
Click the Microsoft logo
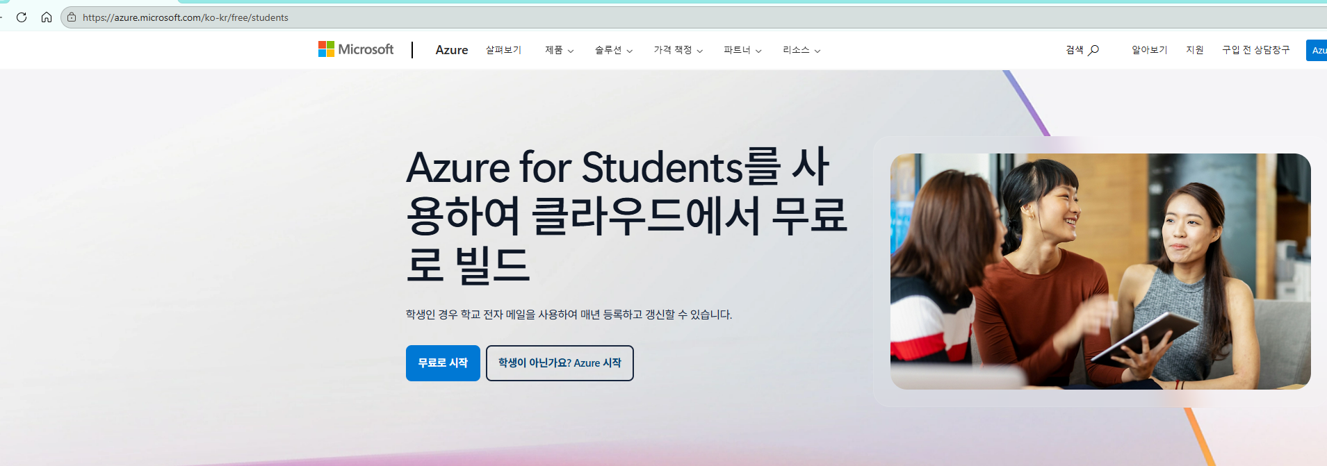coord(356,49)
